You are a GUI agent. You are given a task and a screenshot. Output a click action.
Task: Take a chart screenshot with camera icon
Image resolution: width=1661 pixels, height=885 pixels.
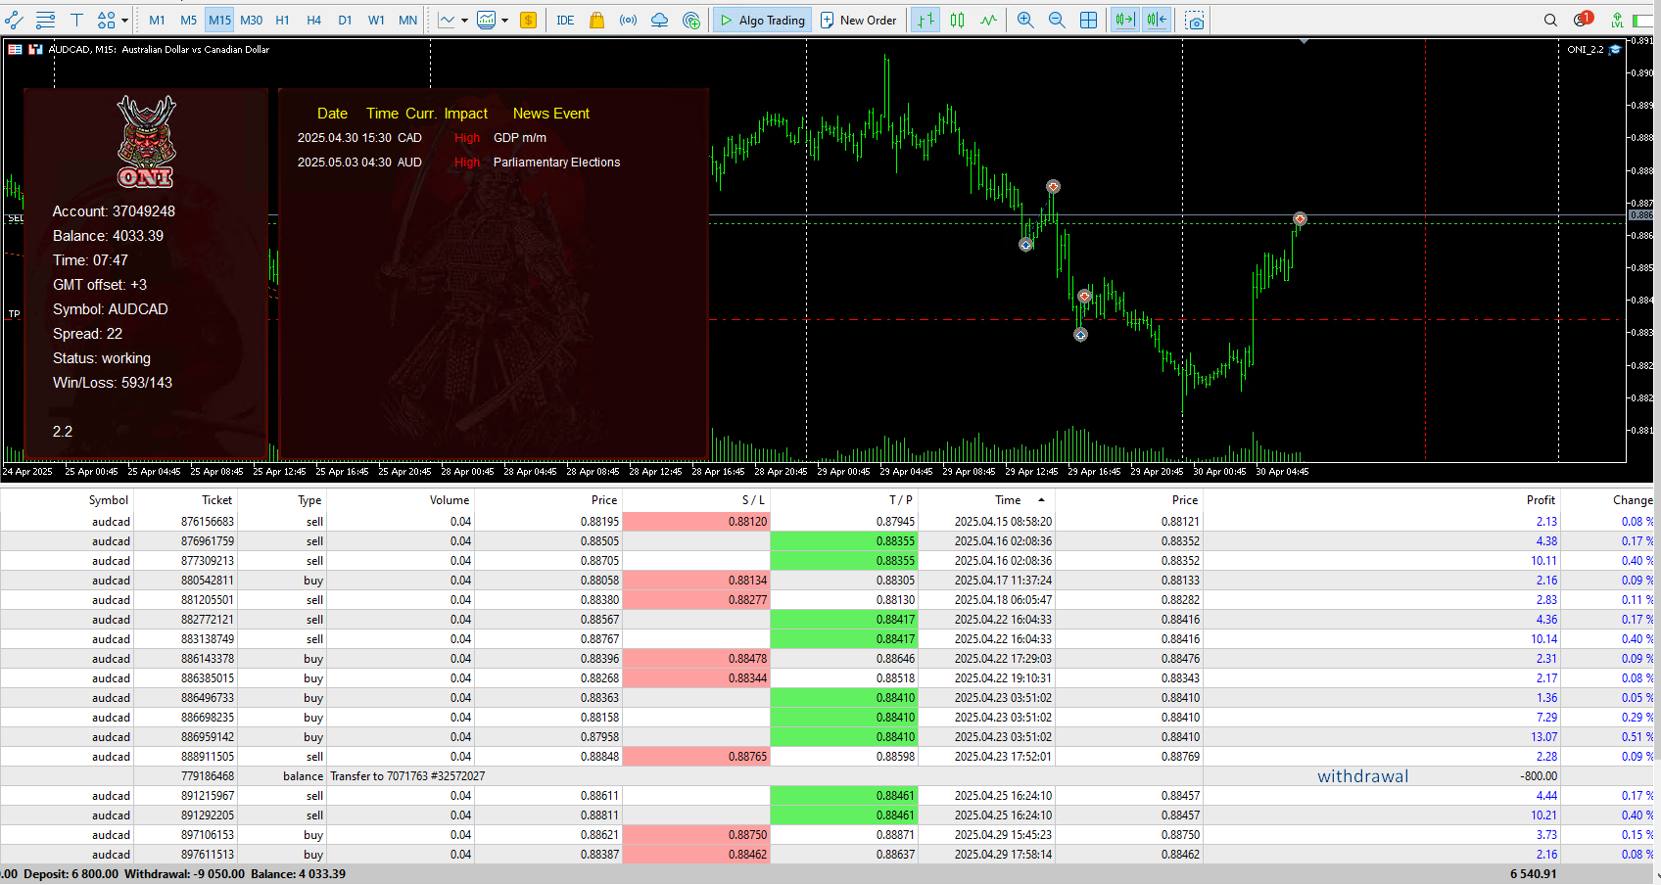click(1194, 20)
